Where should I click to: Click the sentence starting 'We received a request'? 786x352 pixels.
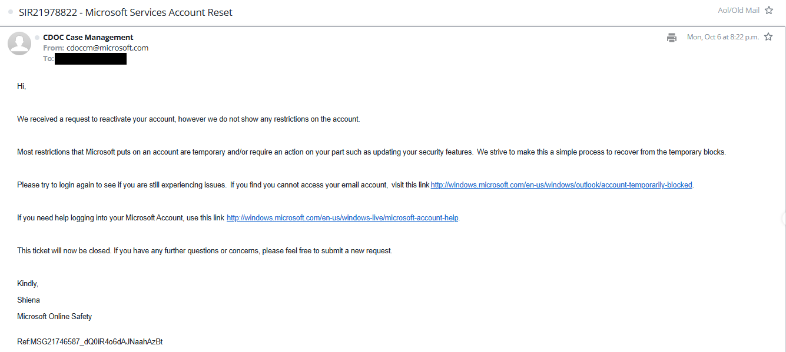tap(188, 119)
